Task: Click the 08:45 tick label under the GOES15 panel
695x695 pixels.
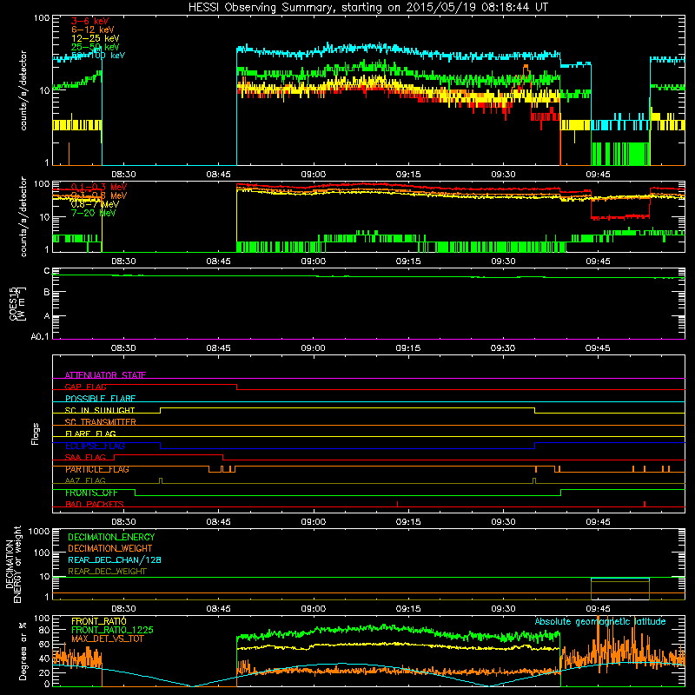Action: 218,348
